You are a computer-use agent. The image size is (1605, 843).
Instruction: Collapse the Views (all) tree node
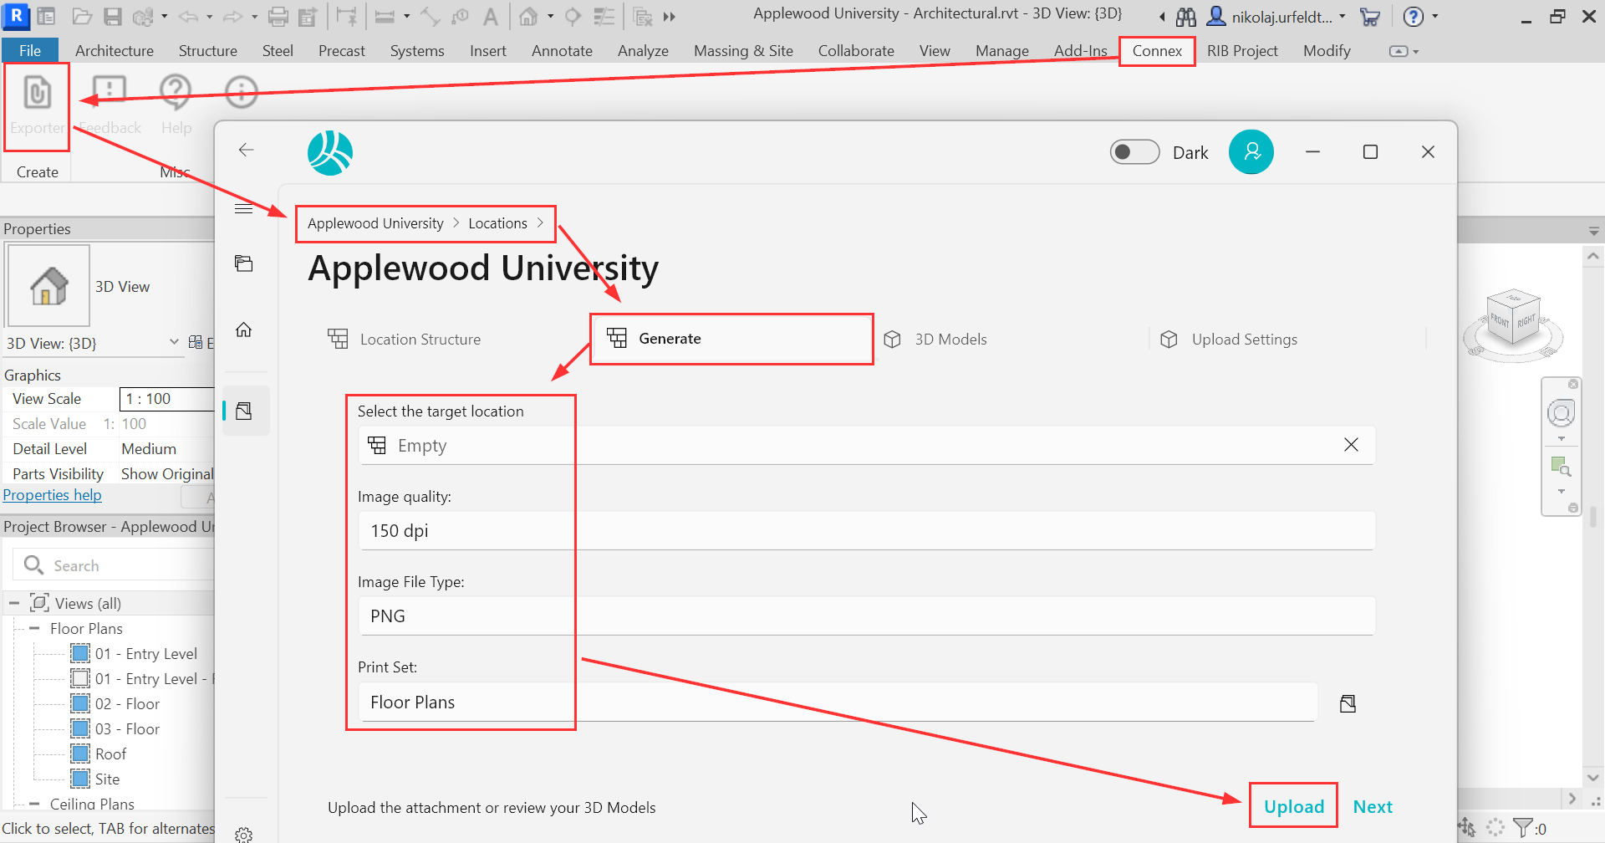click(14, 603)
